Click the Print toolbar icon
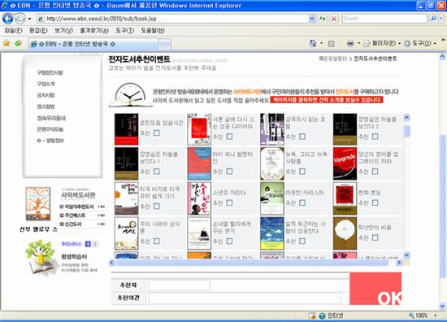This screenshot has width=447, height=322. click(350, 43)
